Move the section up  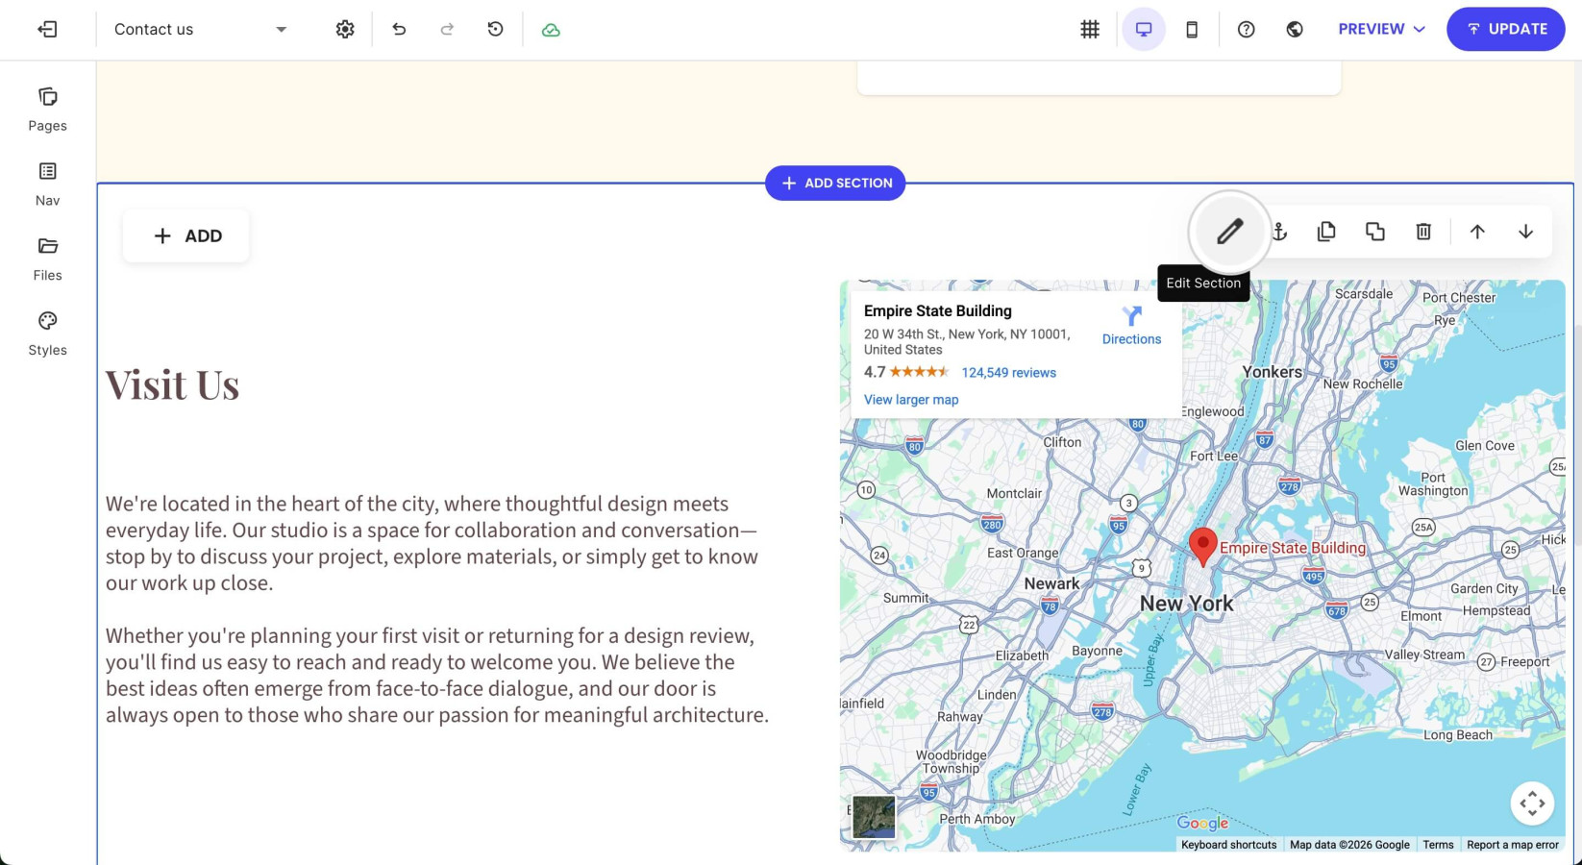[1477, 232]
